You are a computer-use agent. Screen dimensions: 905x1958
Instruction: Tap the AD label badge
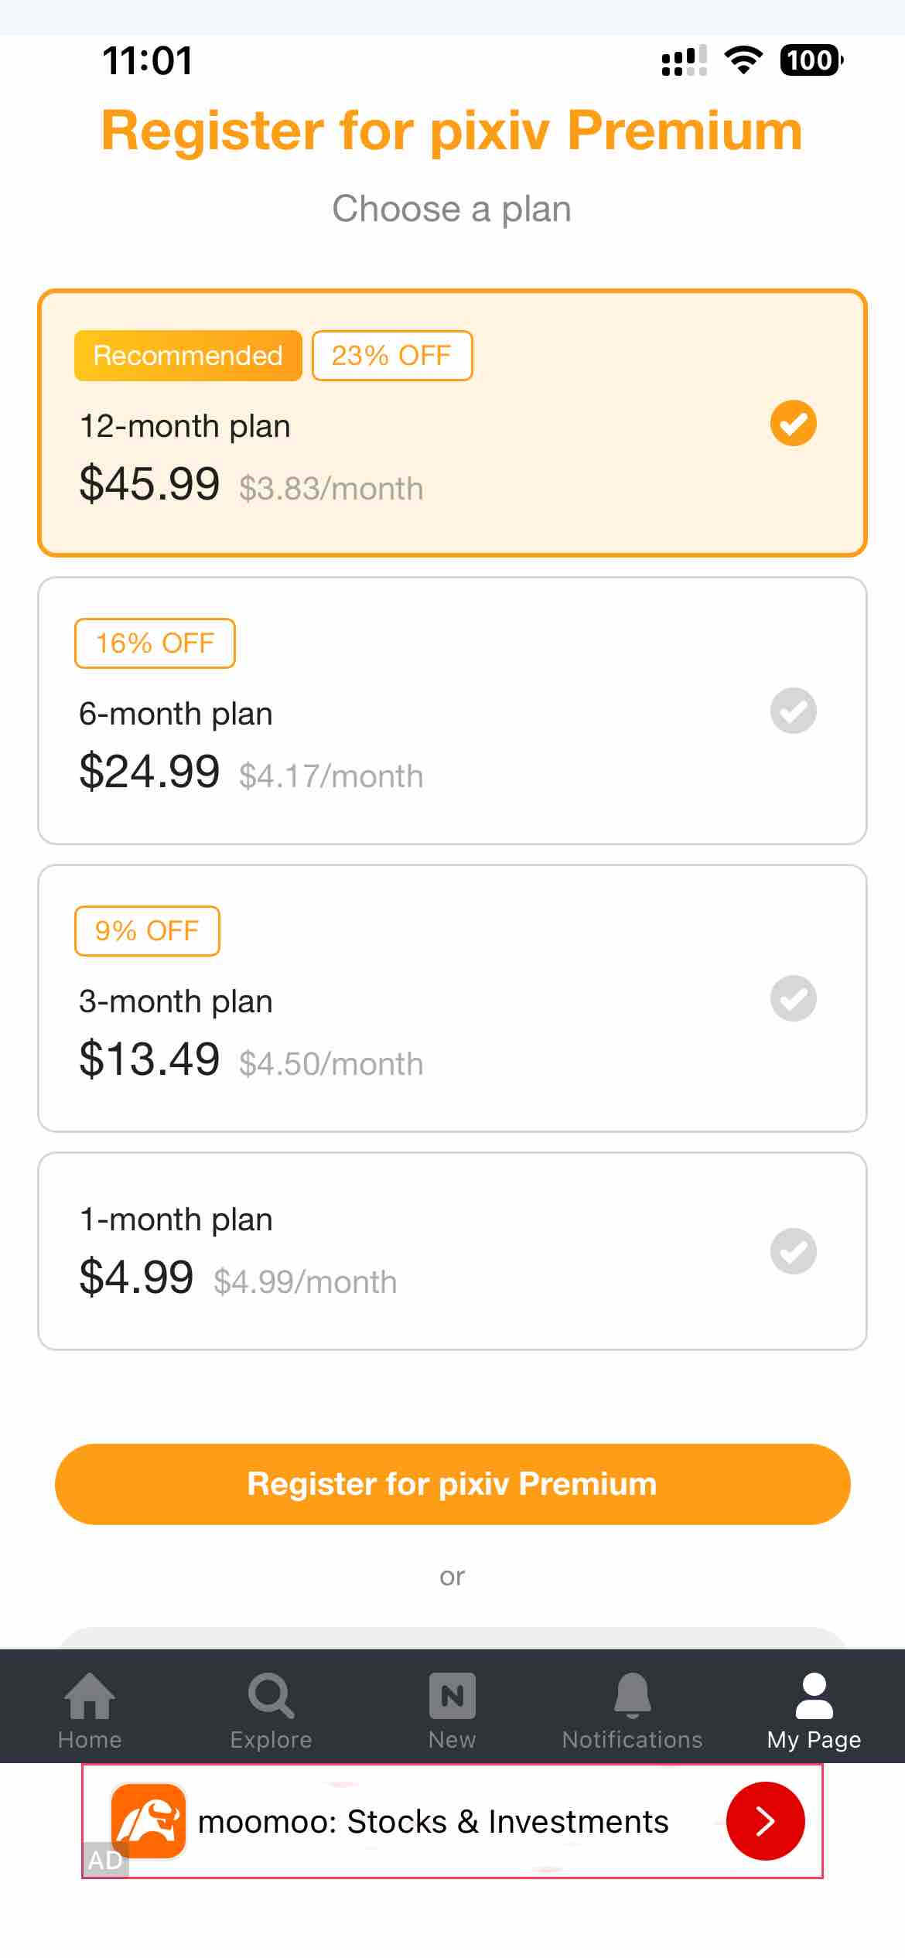(105, 1860)
